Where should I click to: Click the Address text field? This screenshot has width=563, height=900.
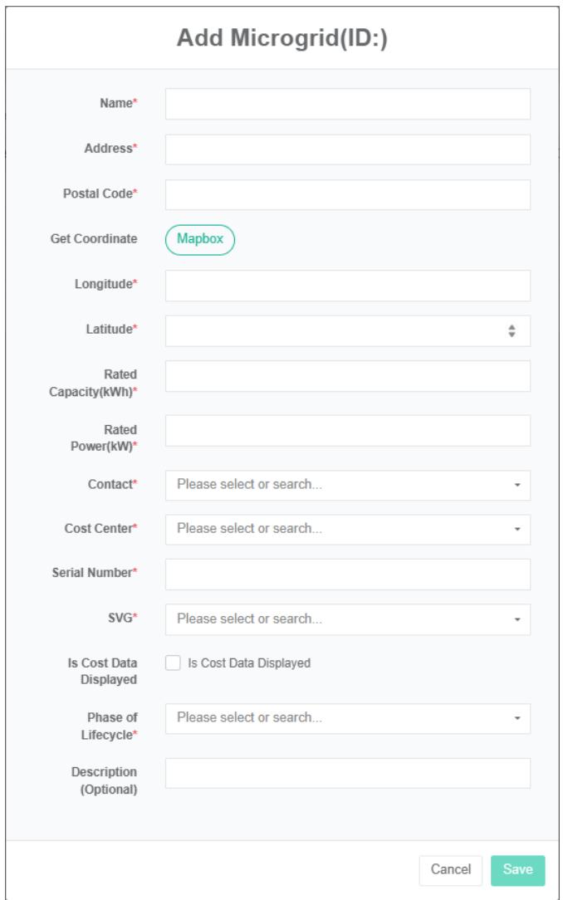coord(347,149)
